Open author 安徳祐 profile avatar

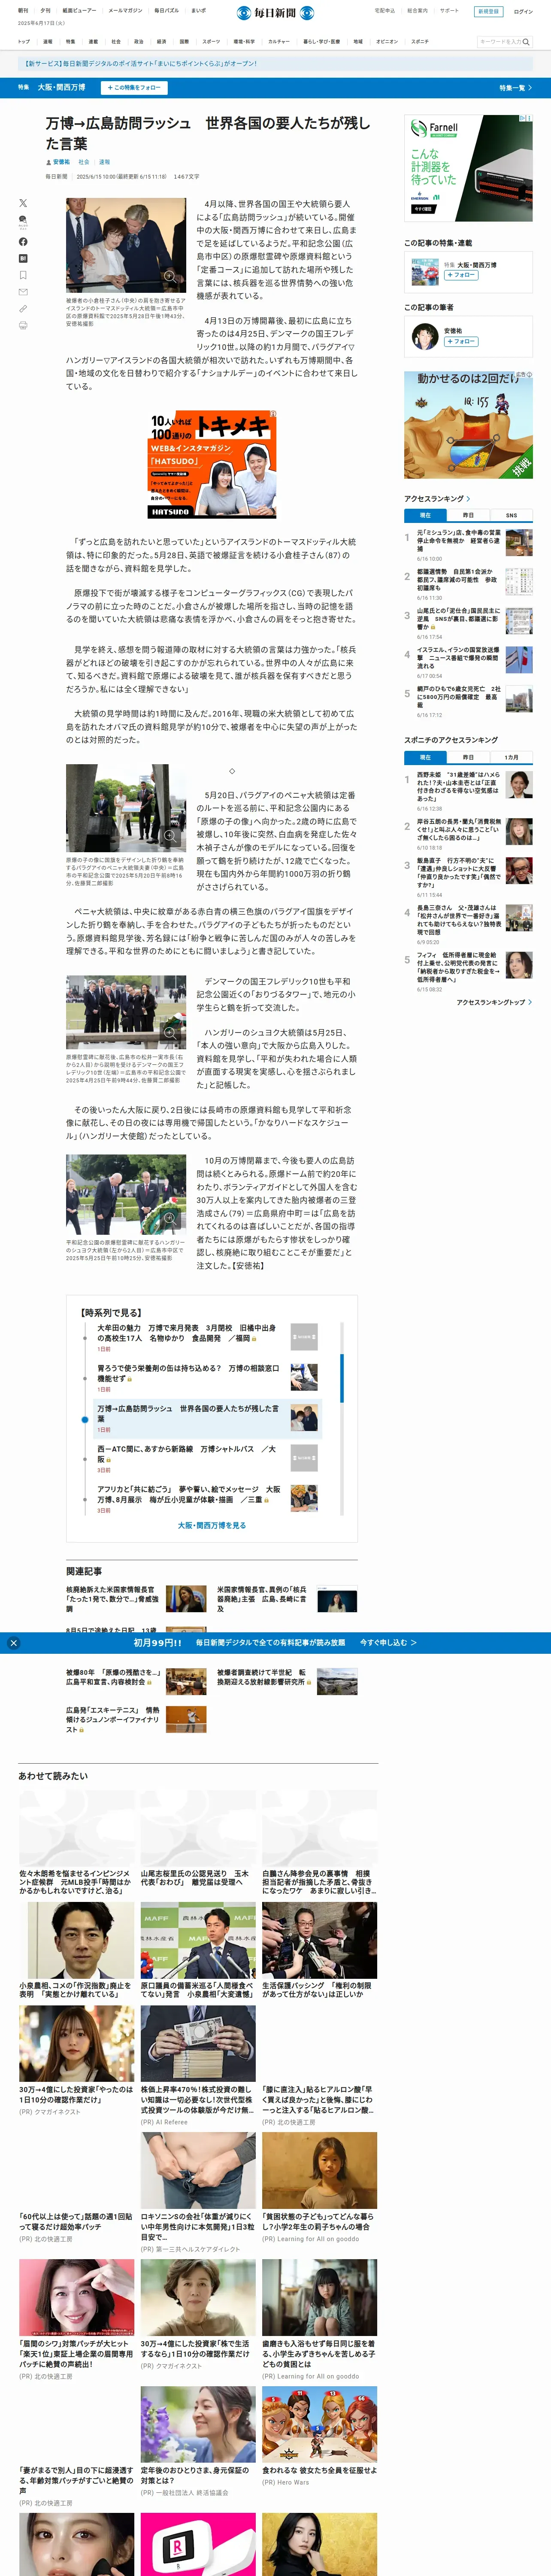point(425,336)
